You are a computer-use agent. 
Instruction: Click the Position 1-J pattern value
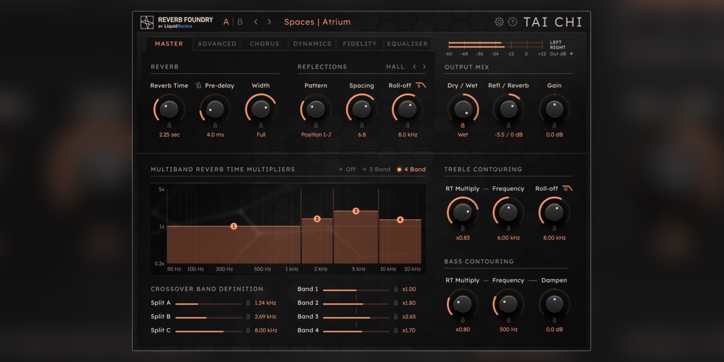pos(316,135)
